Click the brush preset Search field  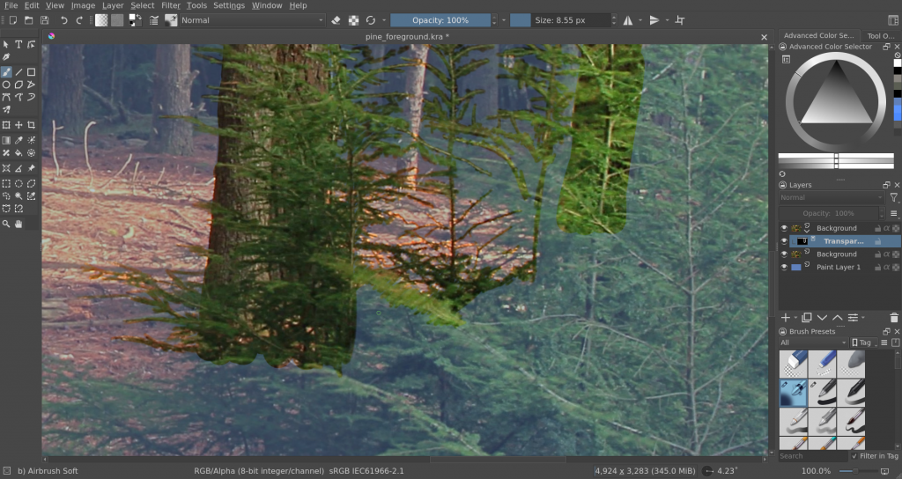pyautogui.click(x=812, y=456)
